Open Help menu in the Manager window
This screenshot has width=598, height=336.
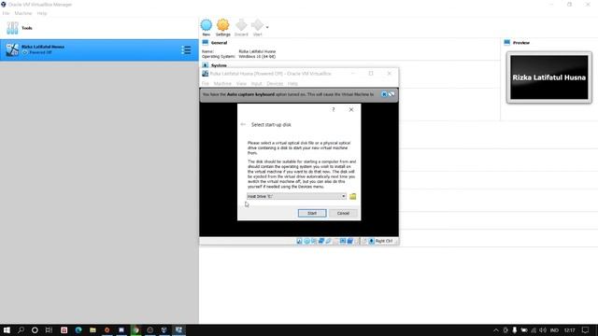(x=42, y=13)
